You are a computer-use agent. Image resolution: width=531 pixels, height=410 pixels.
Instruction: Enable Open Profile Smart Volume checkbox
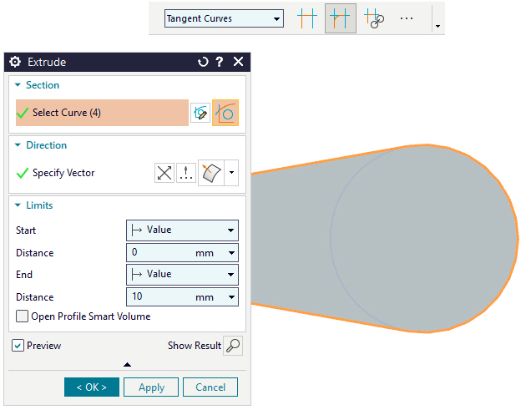click(22, 316)
